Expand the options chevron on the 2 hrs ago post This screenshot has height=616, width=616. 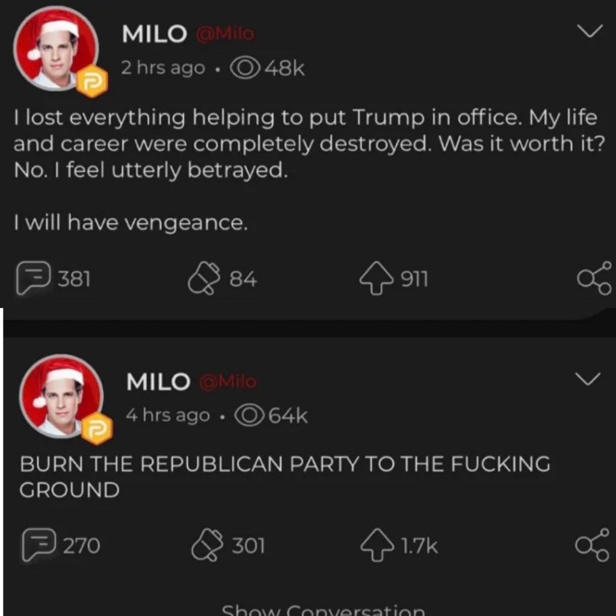coord(589,32)
